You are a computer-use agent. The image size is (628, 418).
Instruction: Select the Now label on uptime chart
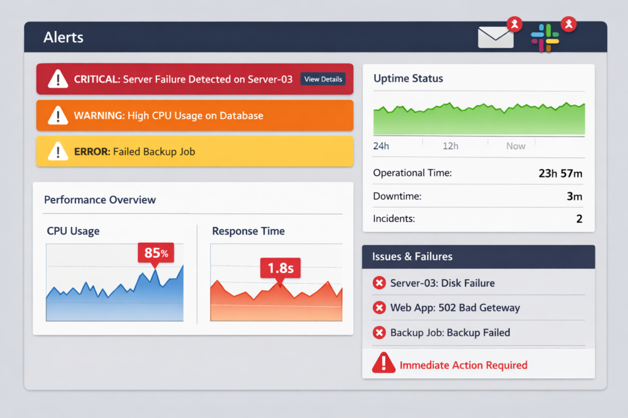click(515, 146)
